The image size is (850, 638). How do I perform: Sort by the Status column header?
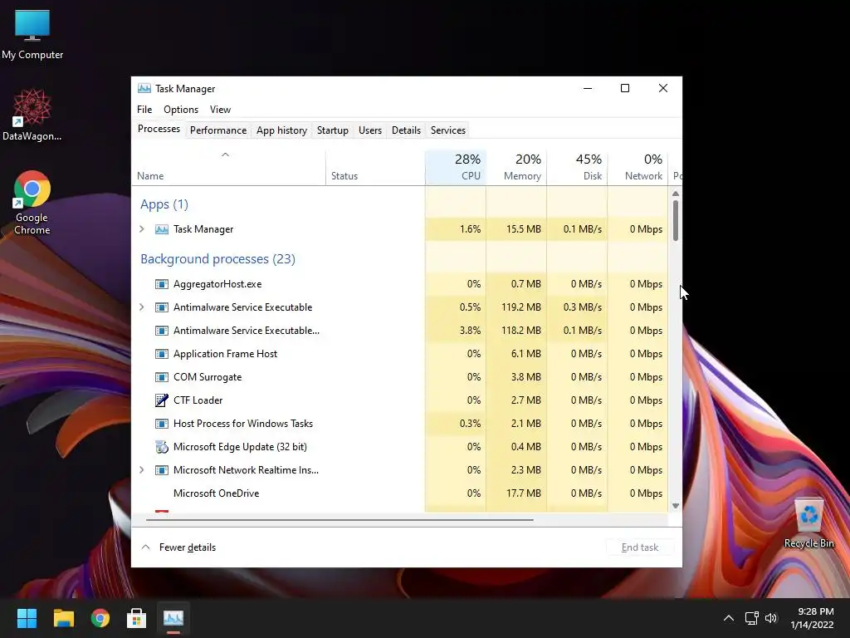375,167
